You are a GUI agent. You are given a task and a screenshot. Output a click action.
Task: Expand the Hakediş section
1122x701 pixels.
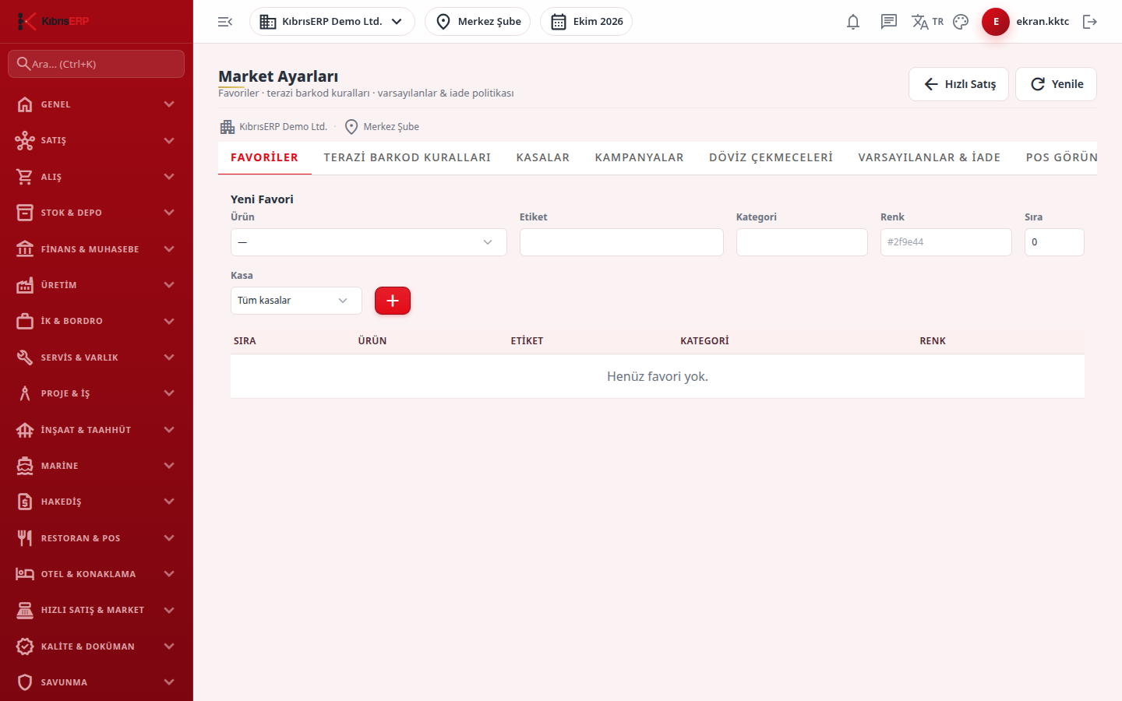(x=97, y=502)
